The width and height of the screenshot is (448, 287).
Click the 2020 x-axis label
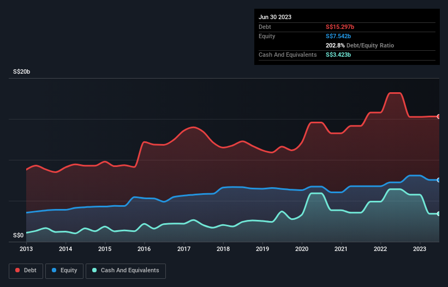[302, 249]
